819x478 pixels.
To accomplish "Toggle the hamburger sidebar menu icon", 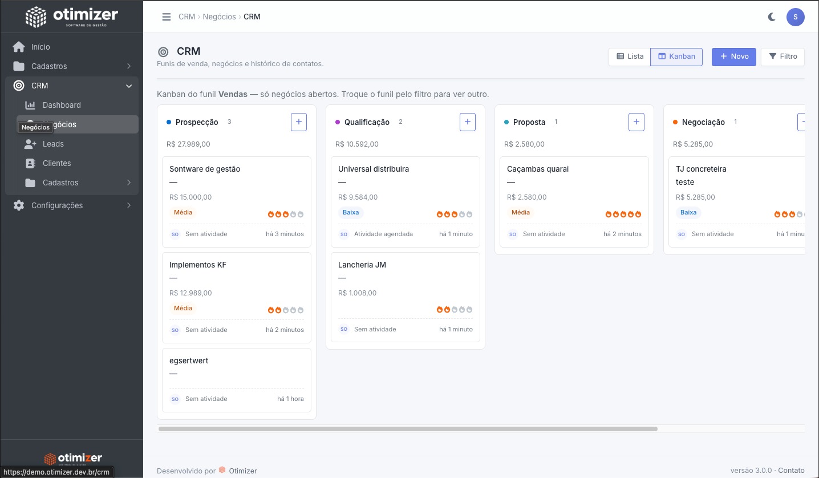I will (167, 17).
